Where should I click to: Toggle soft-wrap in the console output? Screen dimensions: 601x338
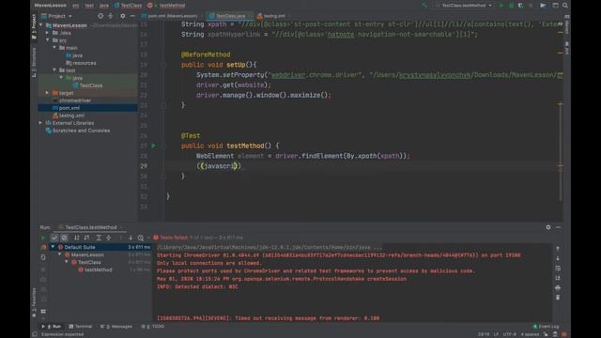pos(558,268)
